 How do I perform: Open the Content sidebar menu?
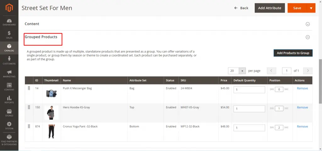[9, 87]
